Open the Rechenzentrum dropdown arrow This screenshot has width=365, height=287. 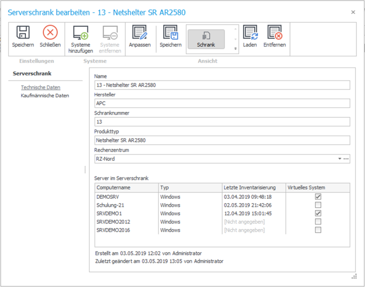coord(340,159)
